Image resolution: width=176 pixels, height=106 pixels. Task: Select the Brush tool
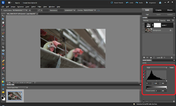[x=3, y=71]
